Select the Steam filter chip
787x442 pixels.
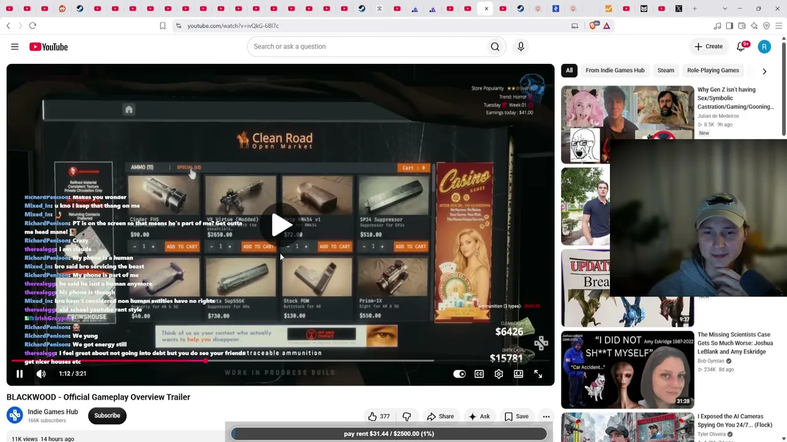pos(666,71)
